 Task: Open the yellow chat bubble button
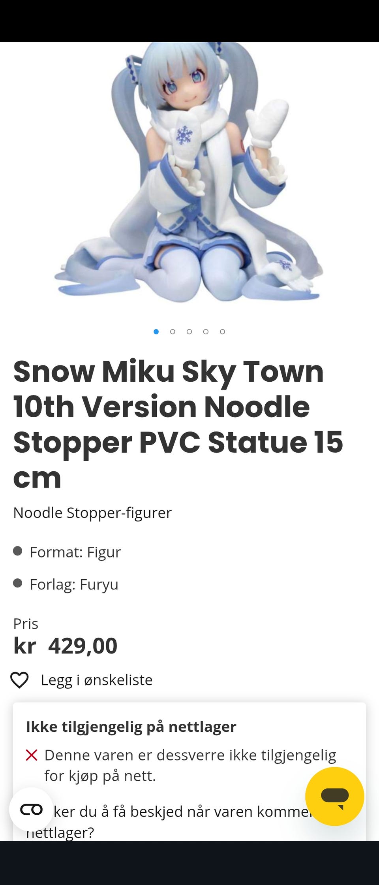[335, 796]
